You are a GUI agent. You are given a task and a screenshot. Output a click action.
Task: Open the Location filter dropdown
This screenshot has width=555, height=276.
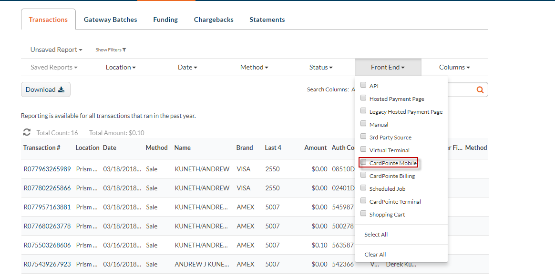(121, 67)
